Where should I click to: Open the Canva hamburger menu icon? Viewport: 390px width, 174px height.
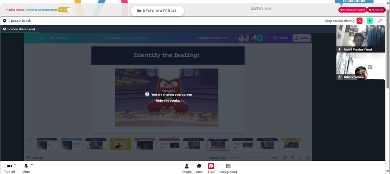tap(30, 38)
